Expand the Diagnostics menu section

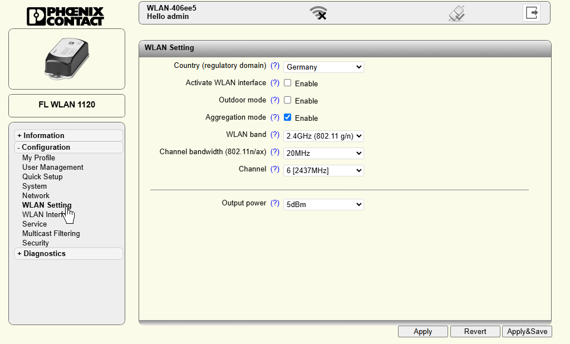45,253
